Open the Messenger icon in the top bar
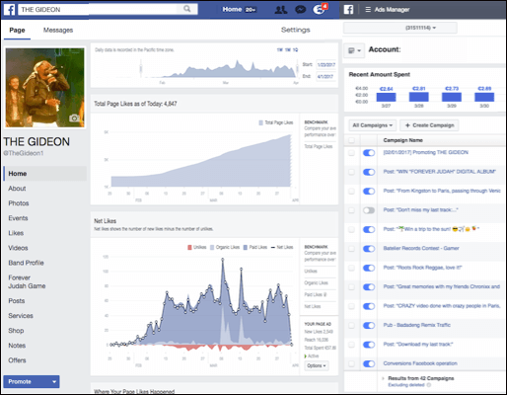Viewport: 507px width, 395px height. pos(300,10)
